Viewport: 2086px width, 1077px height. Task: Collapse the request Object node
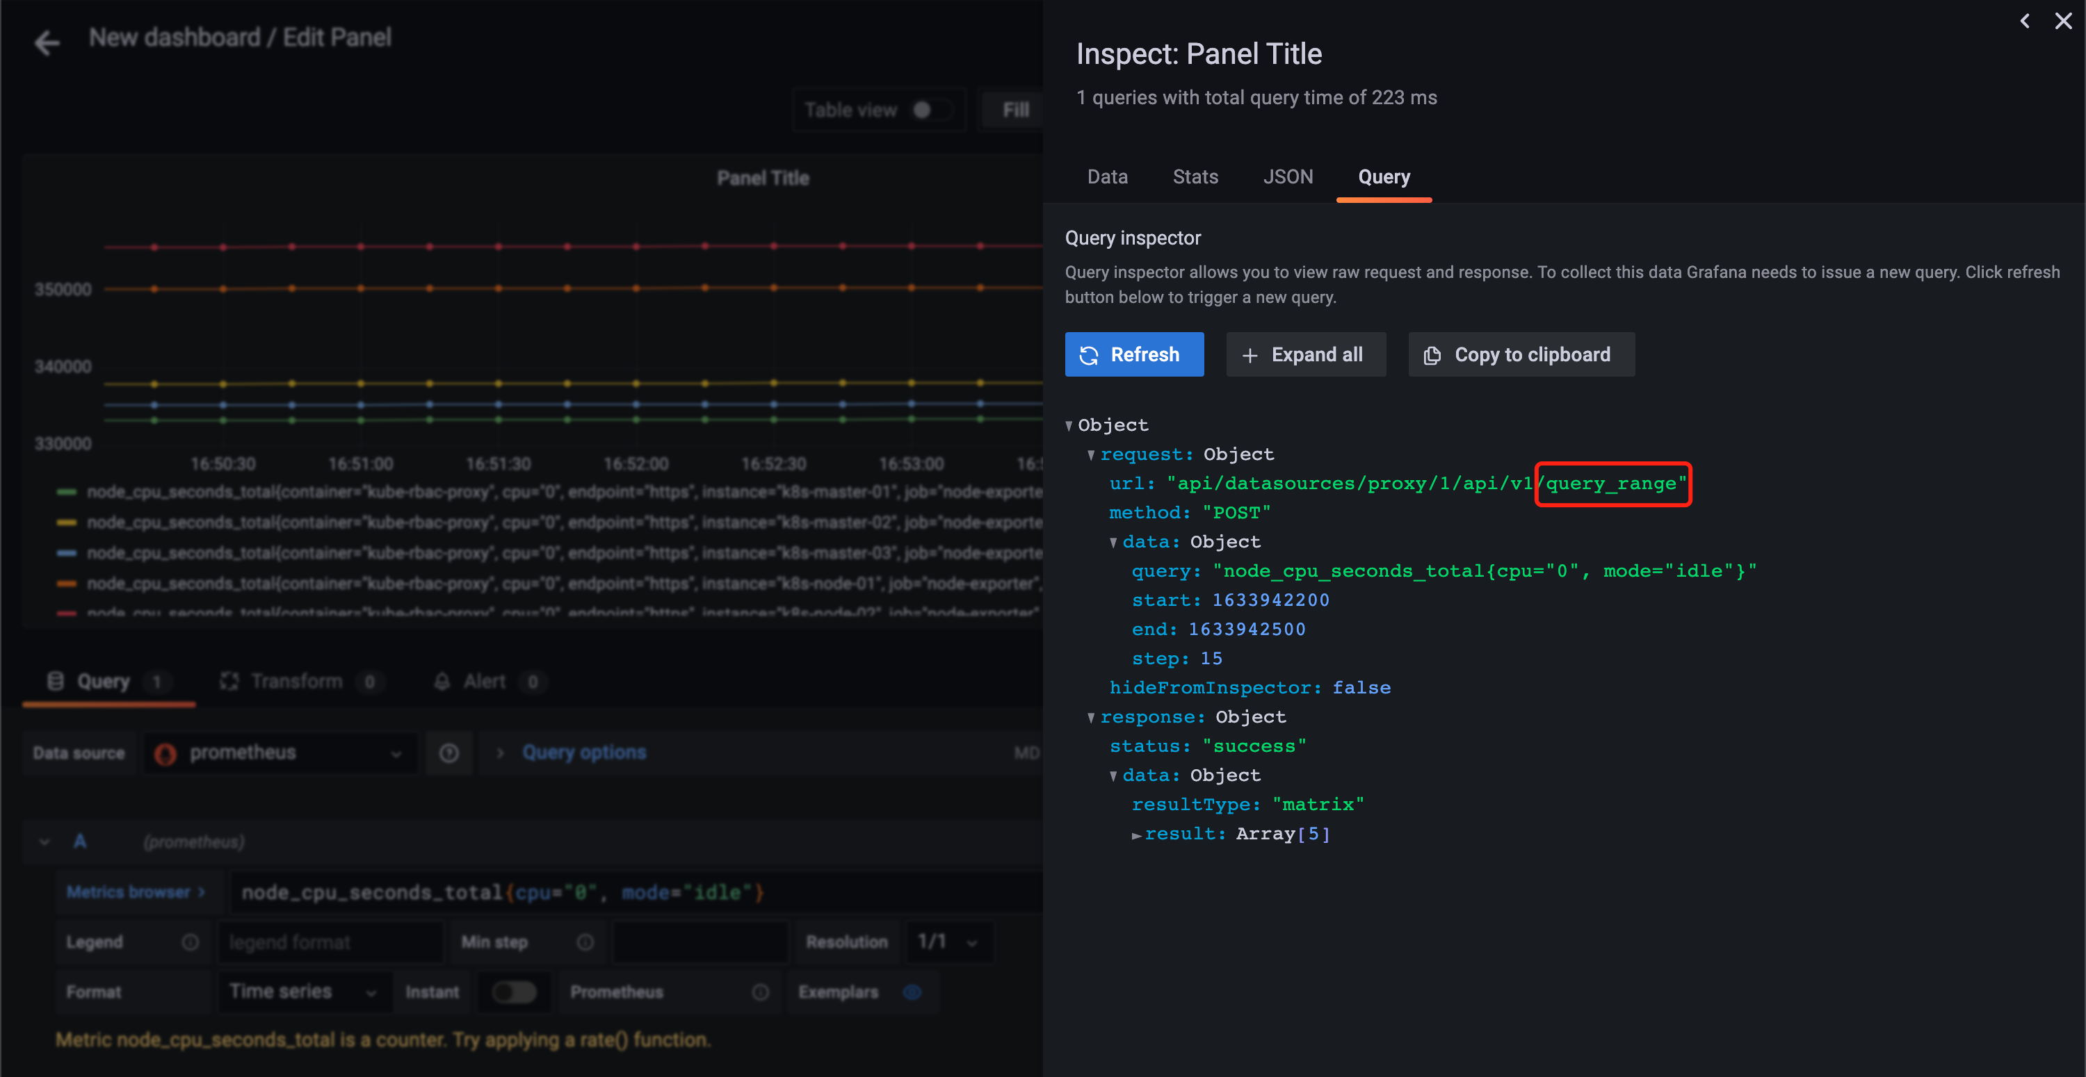point(1091,454)
